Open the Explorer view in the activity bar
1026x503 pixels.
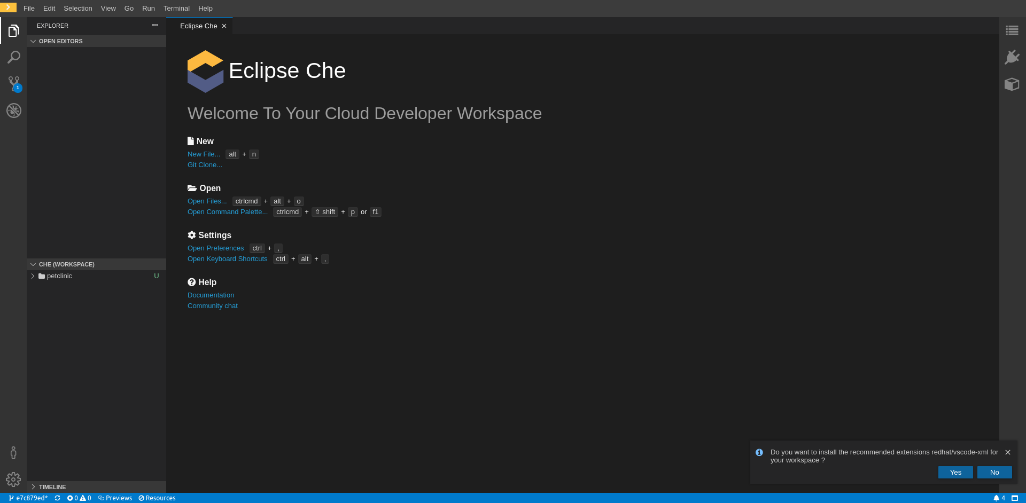click(x=13, y=30)
